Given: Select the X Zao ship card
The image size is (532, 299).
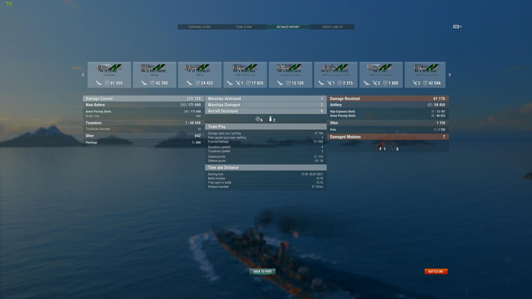Looking at the screenshot, I should tap(381, 75).
